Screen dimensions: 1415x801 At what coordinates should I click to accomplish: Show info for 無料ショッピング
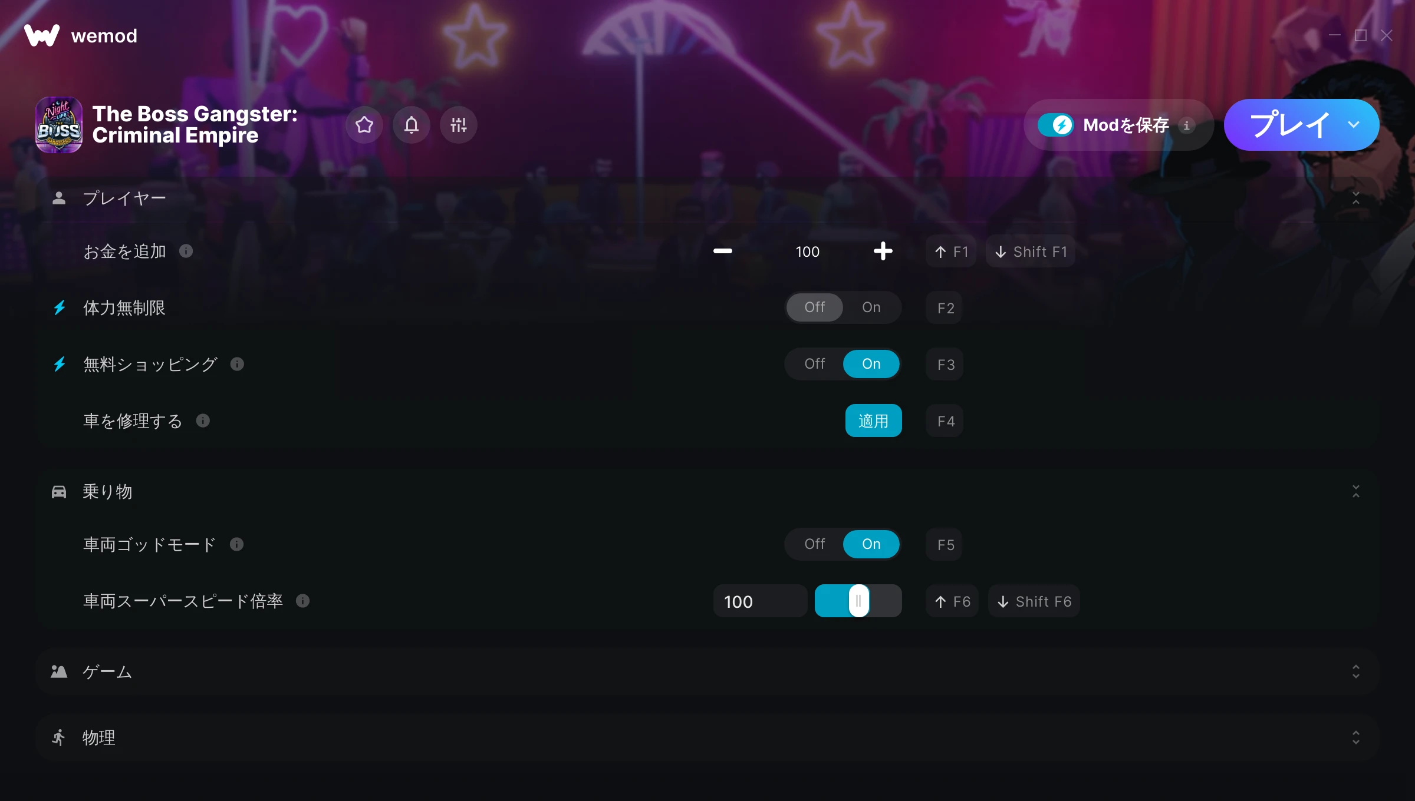237,365
